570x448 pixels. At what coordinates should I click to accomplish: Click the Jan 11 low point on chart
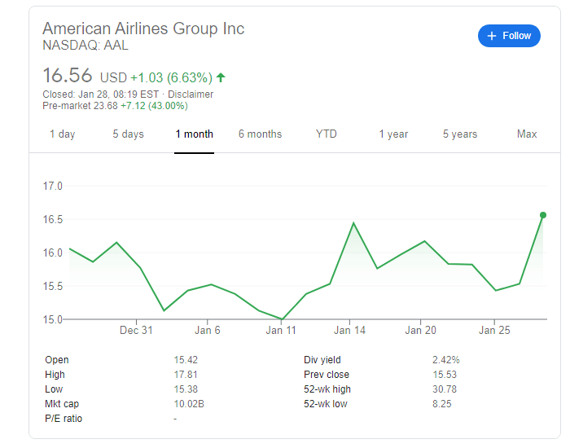[x=282, y=319]
